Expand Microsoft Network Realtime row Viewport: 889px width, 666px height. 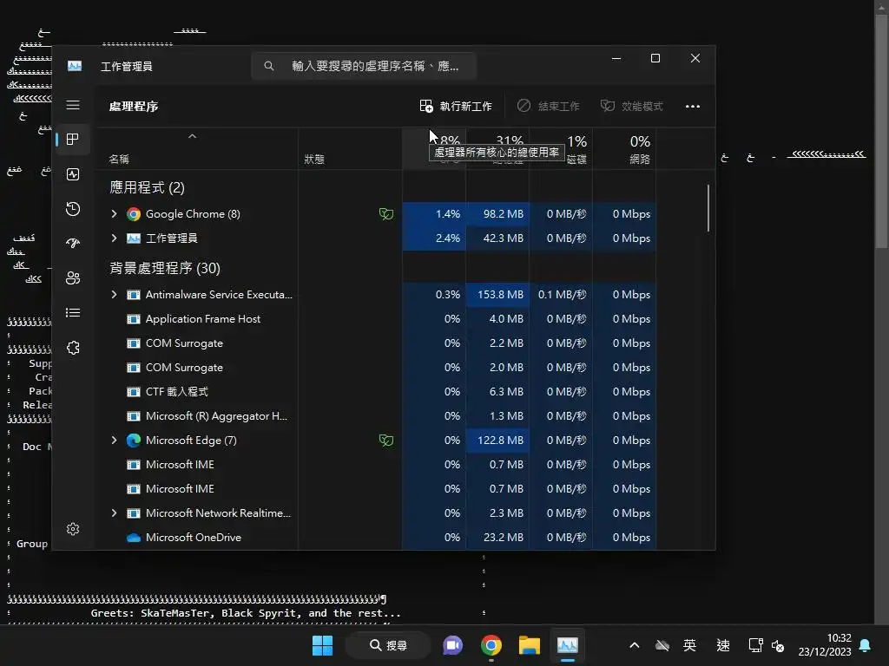[114, 513]
